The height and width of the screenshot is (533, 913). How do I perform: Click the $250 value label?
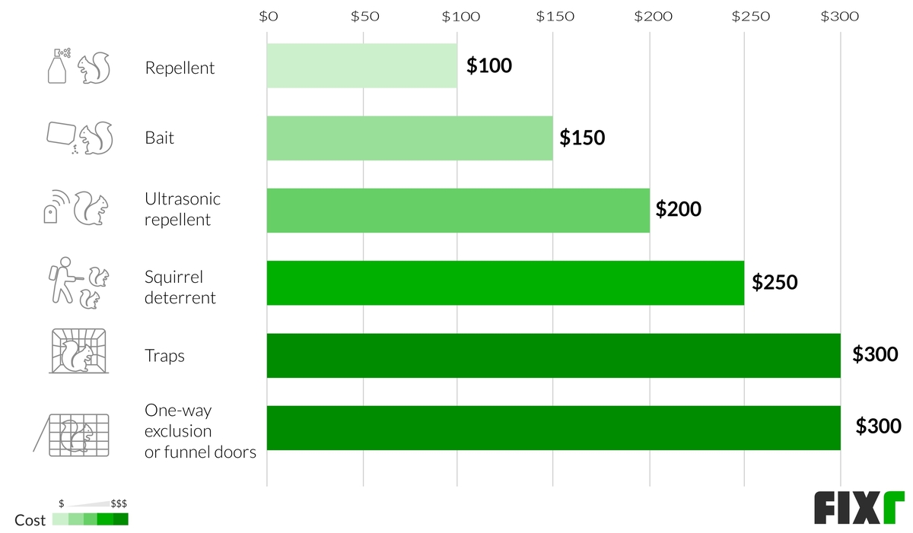click(x=775, y=282)
